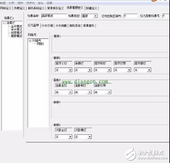Select 全关模式 in the scene tree
Image resolution: width=170 pixels, height=163 pixels.
coord(17,29)
